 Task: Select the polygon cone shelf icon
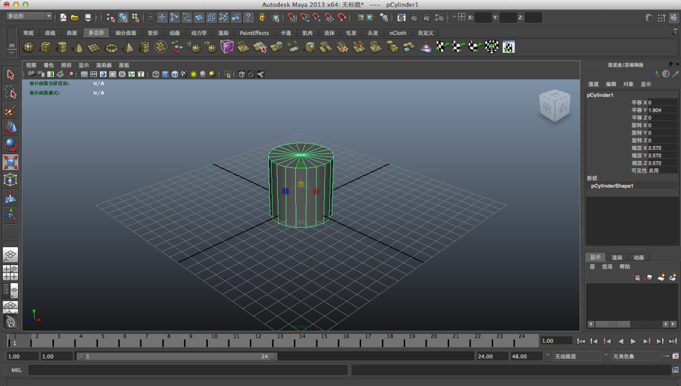pos(77,47)
